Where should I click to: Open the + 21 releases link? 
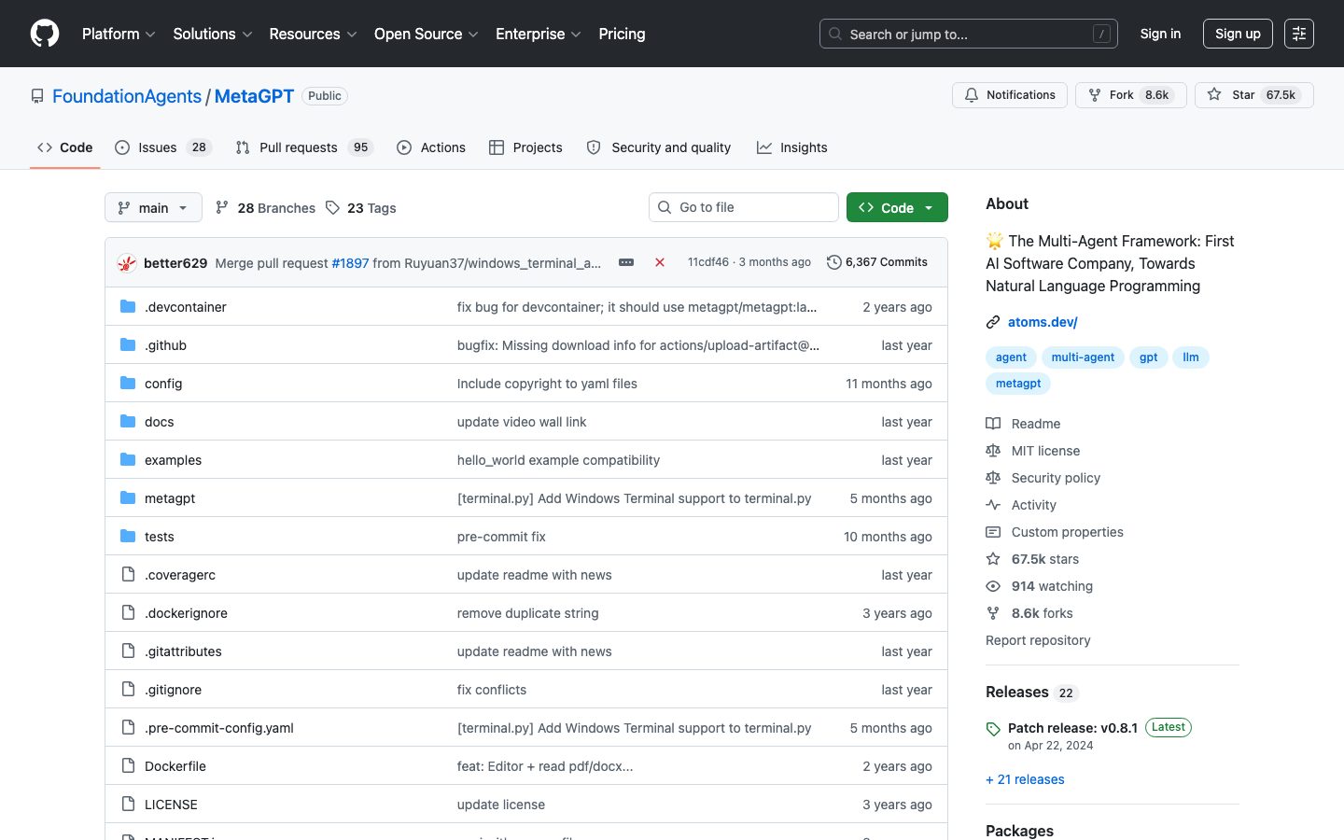[1025, 779]
